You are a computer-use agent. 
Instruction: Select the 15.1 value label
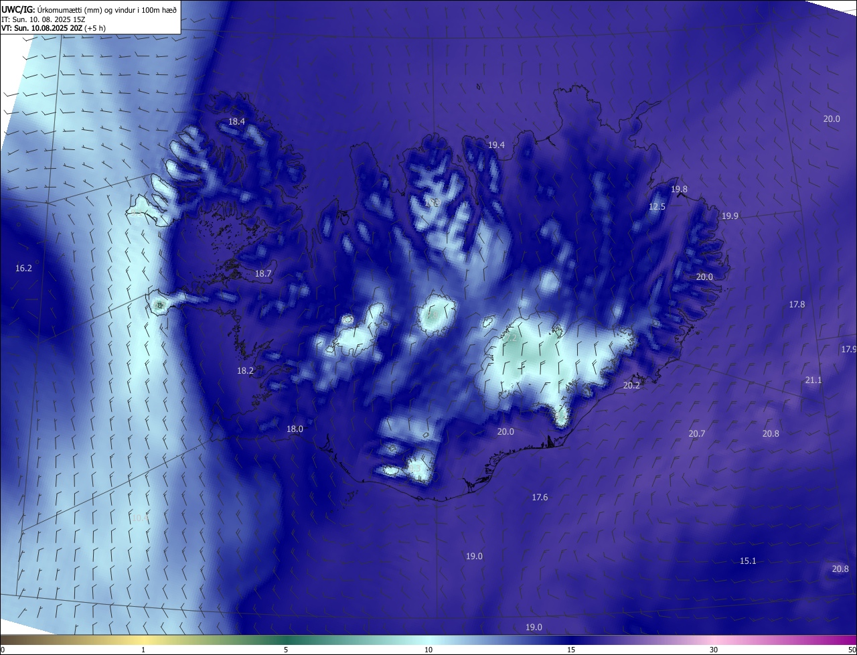(748, 561)
